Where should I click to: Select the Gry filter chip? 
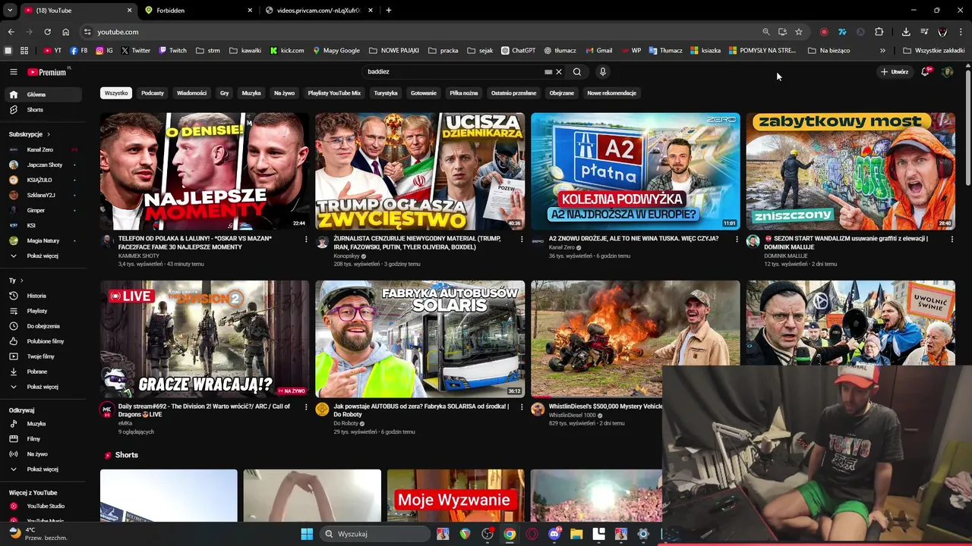(x=225, y=93)
